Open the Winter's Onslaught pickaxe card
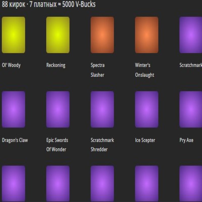The image size is (202, 202). (146, 35)
